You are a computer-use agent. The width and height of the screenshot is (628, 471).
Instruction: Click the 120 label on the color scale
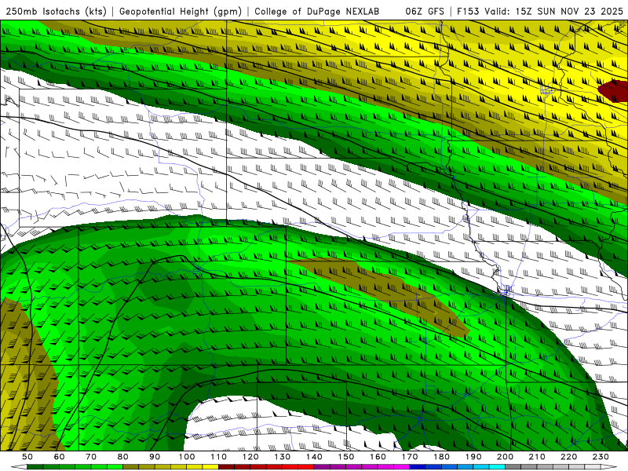(250, 457)
